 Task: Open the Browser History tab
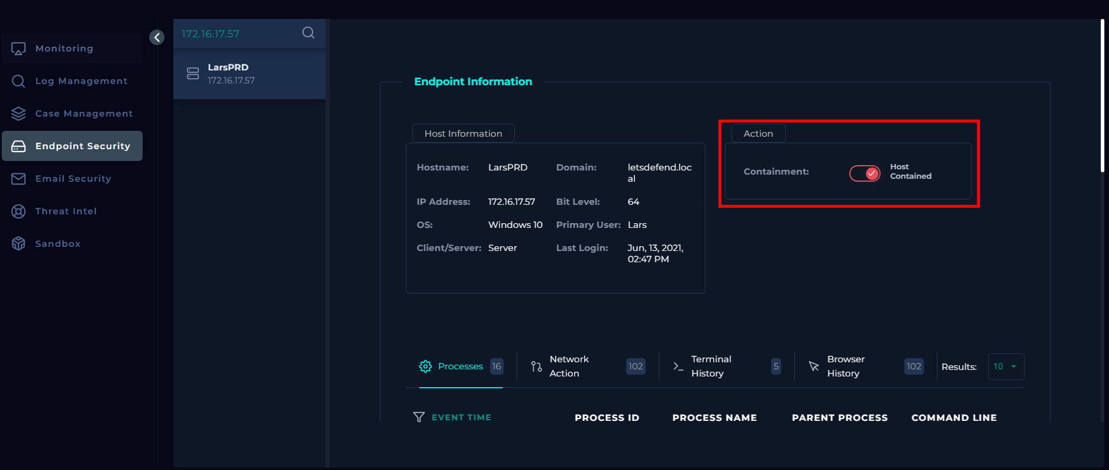[x=846, y=366]
